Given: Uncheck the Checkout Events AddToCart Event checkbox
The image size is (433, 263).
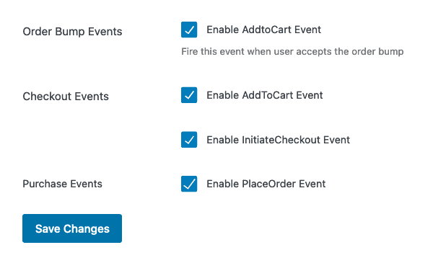Looking at the screenshot, I should tap(189, 95).
